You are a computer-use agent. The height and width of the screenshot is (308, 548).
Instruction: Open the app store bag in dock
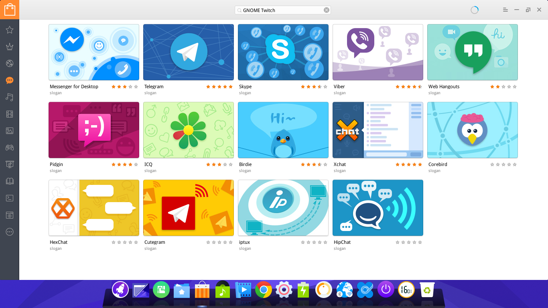pyautogui.click(x=202, y=290)
